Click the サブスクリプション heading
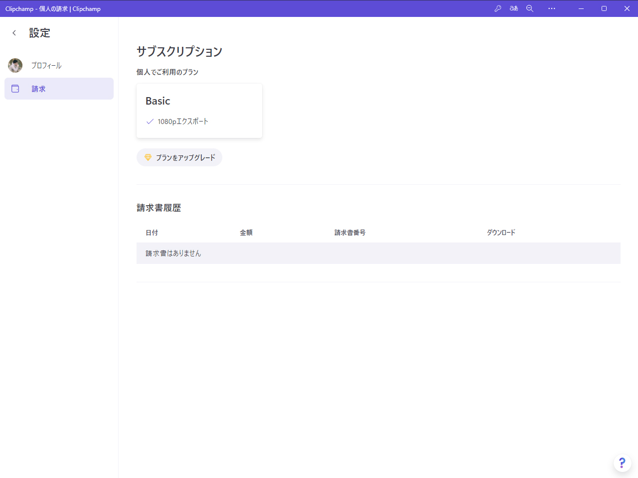Viewport: 638px width, 478px height. click(179, 51)
